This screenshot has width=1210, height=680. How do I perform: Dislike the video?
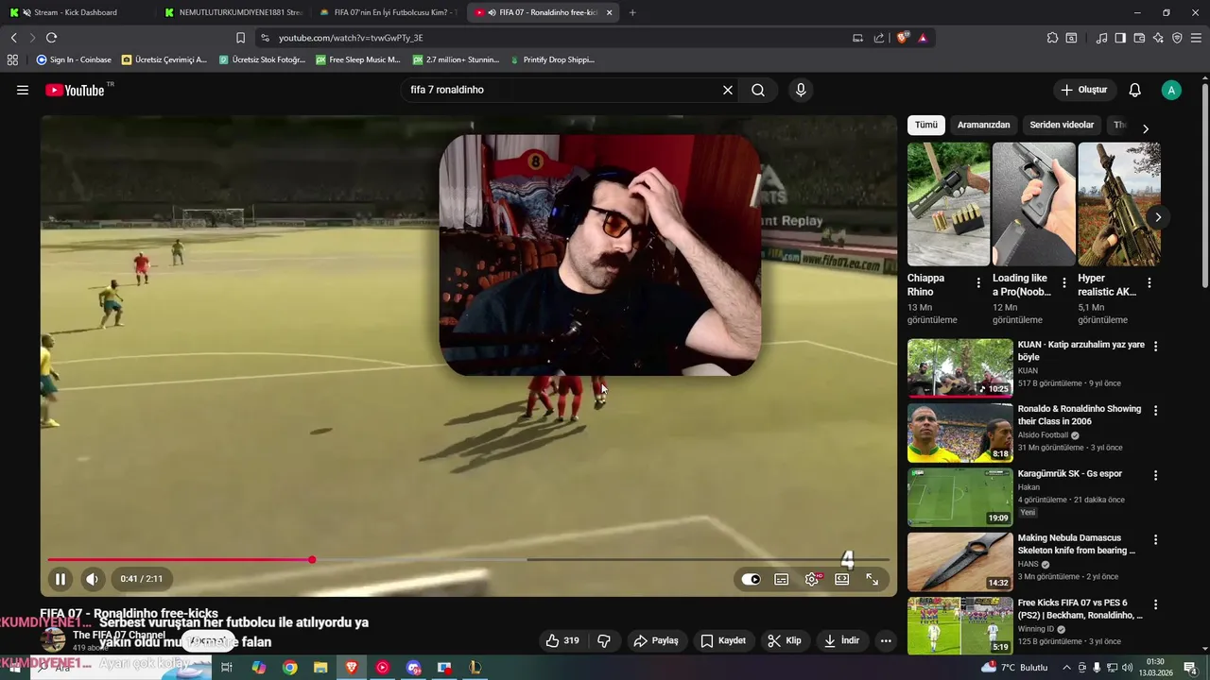604,640
